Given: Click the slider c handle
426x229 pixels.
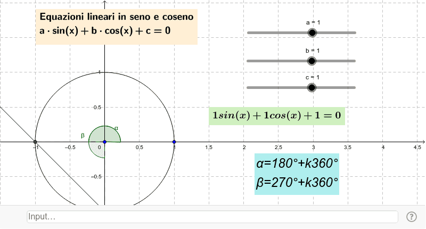Looking at the screenshot, I should click(312, 87).
